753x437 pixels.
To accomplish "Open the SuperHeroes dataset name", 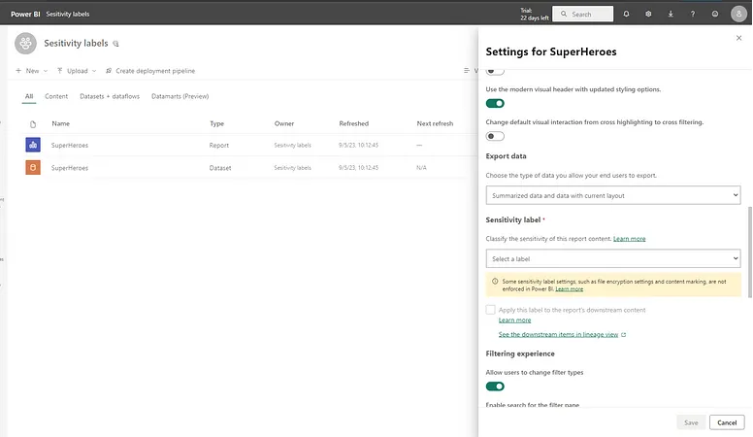I will tap(70, 168).
